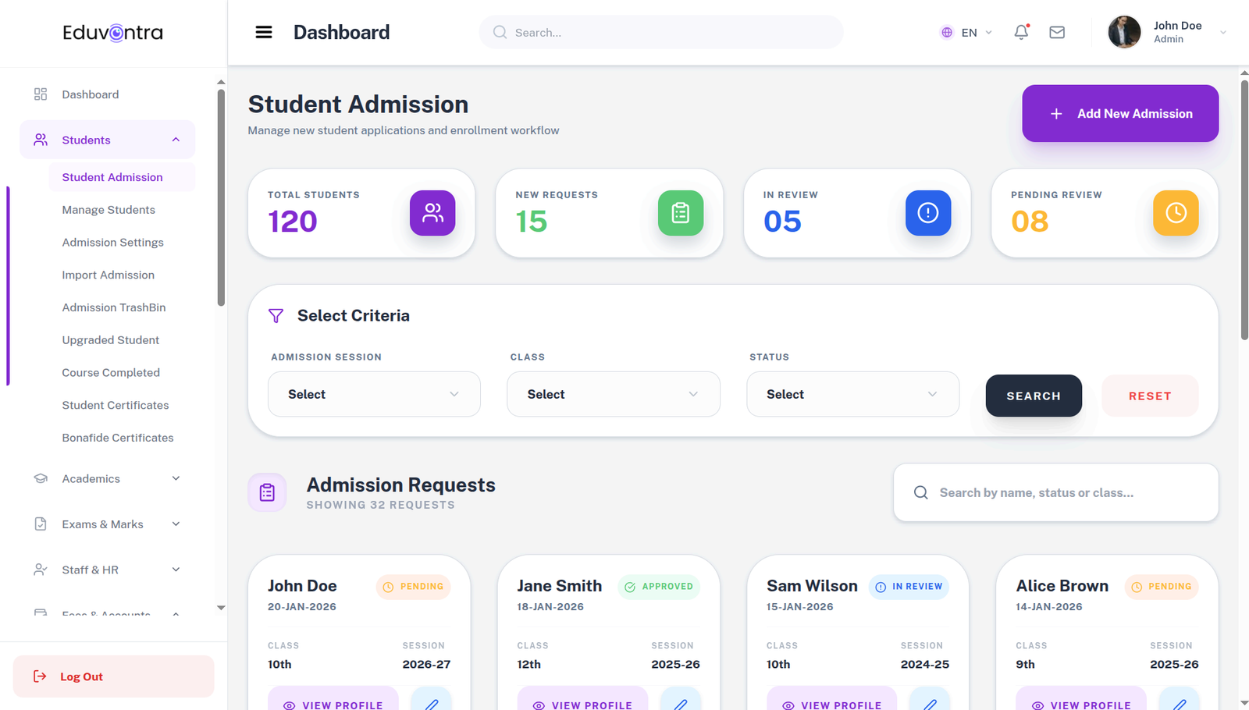Open Admission Settings from sidebar
This screenshot has width=1249, height=710.
point(112,242)
